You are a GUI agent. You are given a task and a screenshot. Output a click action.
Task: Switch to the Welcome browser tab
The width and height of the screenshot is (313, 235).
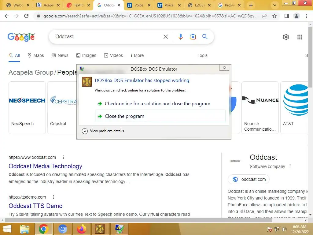[18, 5]
